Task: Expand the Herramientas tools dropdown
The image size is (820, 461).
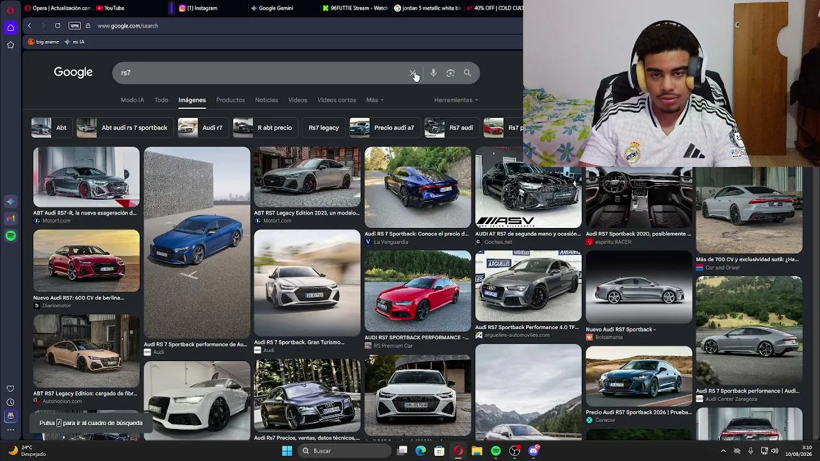Action: point(456,100)
